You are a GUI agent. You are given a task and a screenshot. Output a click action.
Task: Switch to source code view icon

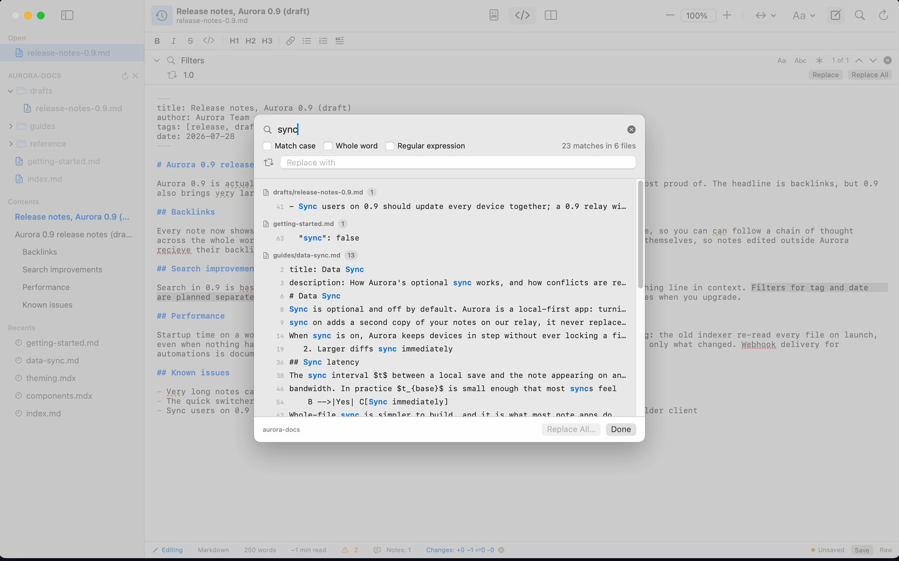[x=523, y=15]
